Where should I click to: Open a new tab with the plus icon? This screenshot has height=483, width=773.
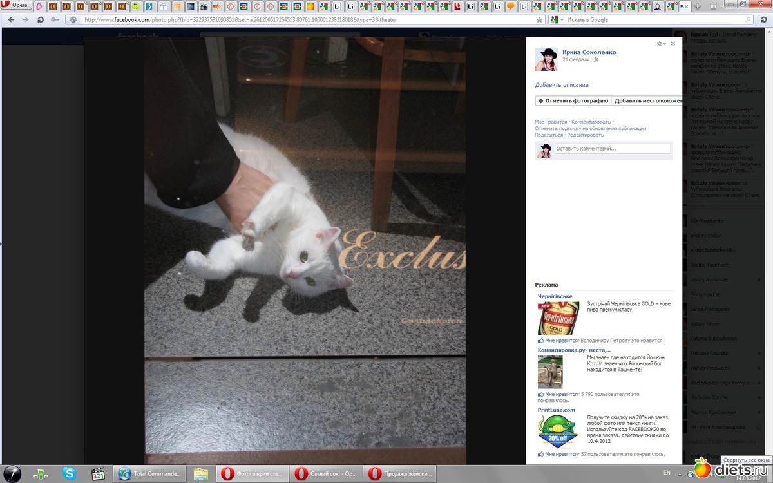click(698, 6)
